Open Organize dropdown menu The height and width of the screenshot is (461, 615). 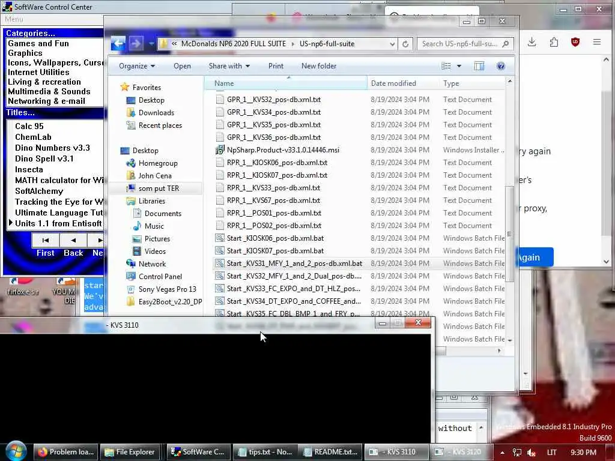point(136,66)
